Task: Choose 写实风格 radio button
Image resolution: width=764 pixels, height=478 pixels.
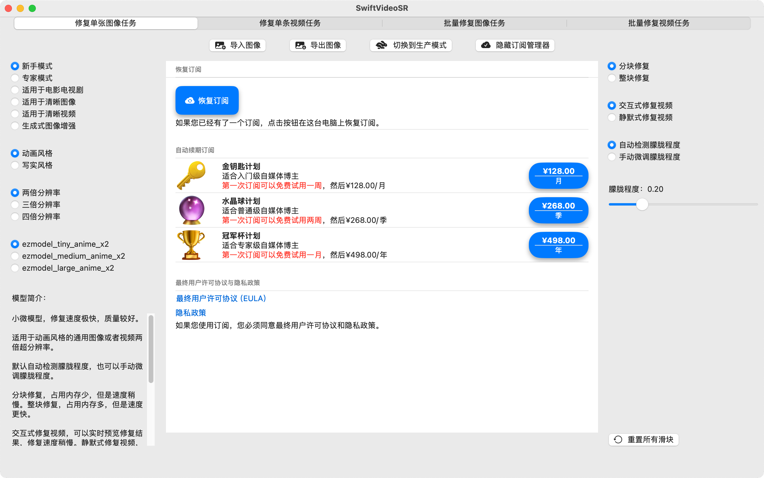Action: click(15, 165)
